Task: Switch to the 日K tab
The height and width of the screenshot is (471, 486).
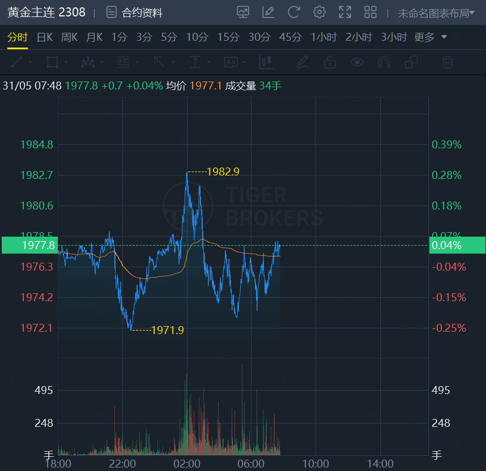Action: point(45,37)
